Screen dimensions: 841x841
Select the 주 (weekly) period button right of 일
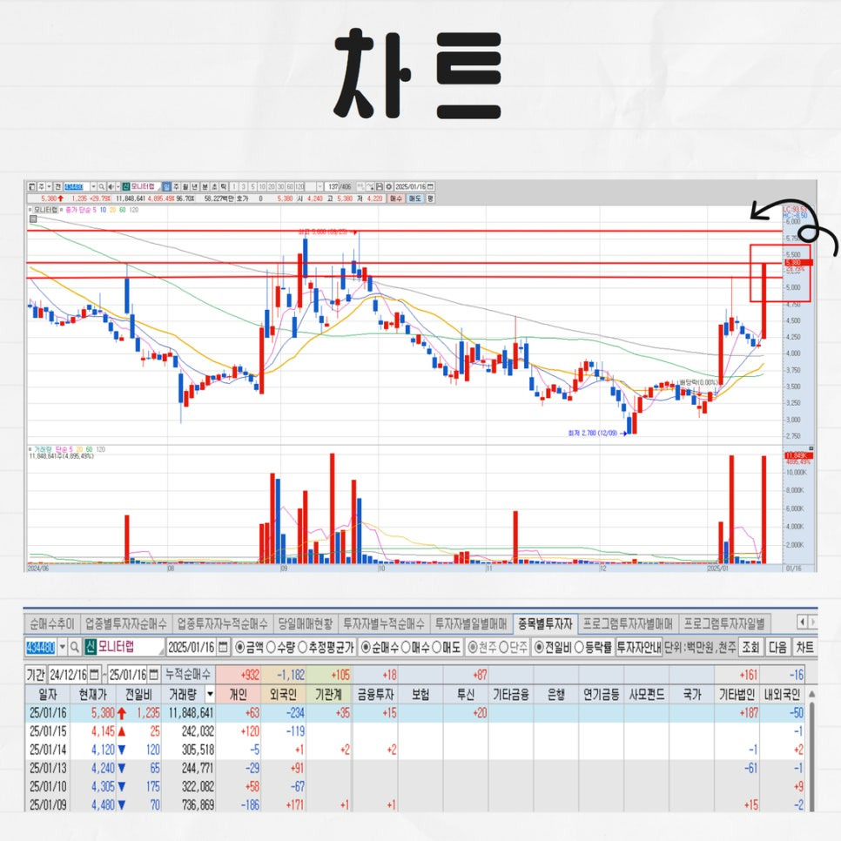tap(177, 186)
